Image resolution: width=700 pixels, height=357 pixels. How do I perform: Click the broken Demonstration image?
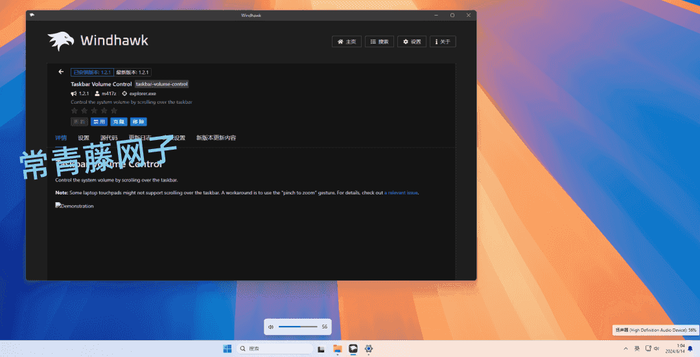pyautogui.click(x=75, y=206)
